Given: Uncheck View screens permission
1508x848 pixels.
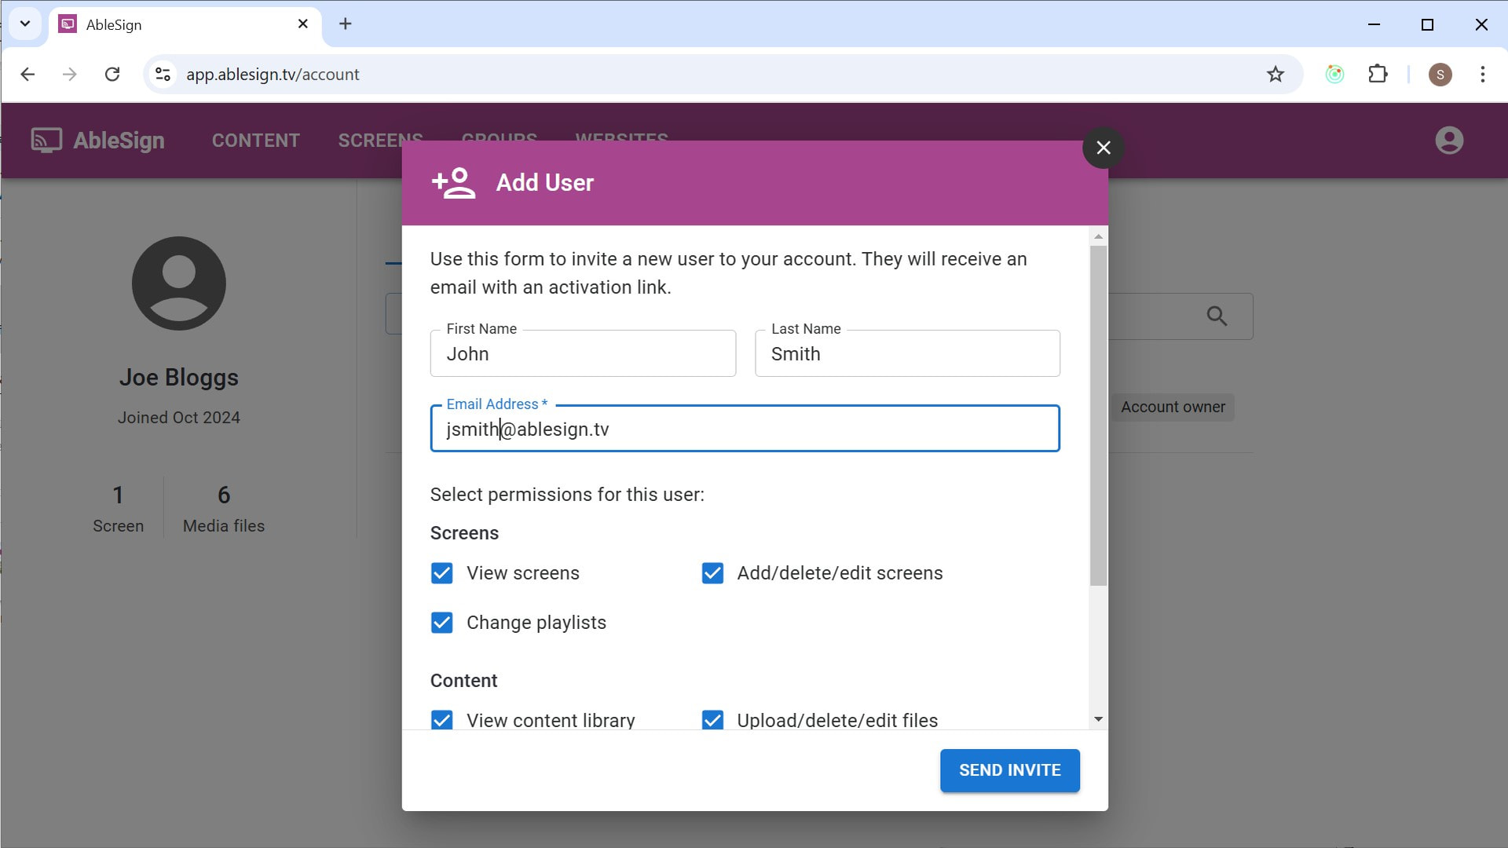Looking at the screenshot, I should (442, 573).
